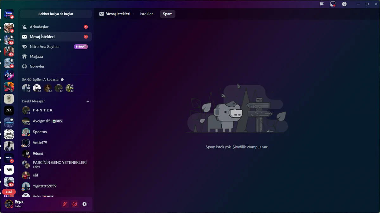The width and height of the screenshot is (380, 213).
Task: Click the 5 Üye member count text
Action: [36, 167]
